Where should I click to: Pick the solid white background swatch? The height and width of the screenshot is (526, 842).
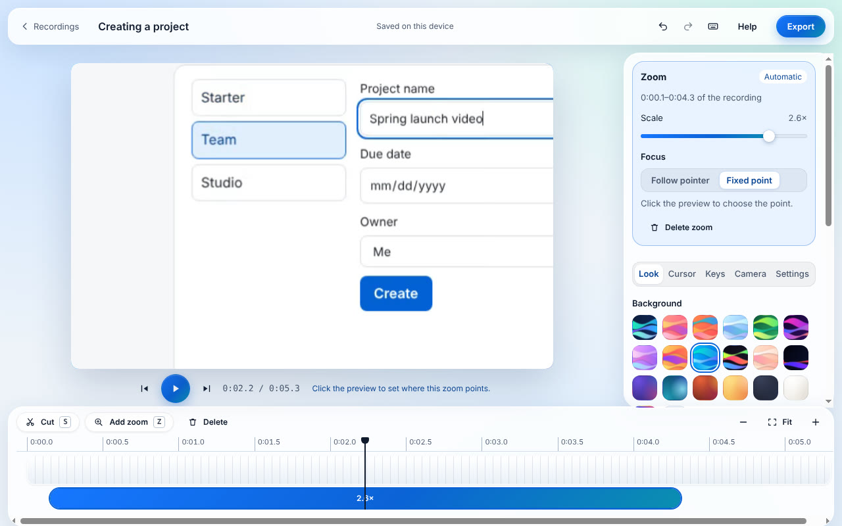(796, 388)
